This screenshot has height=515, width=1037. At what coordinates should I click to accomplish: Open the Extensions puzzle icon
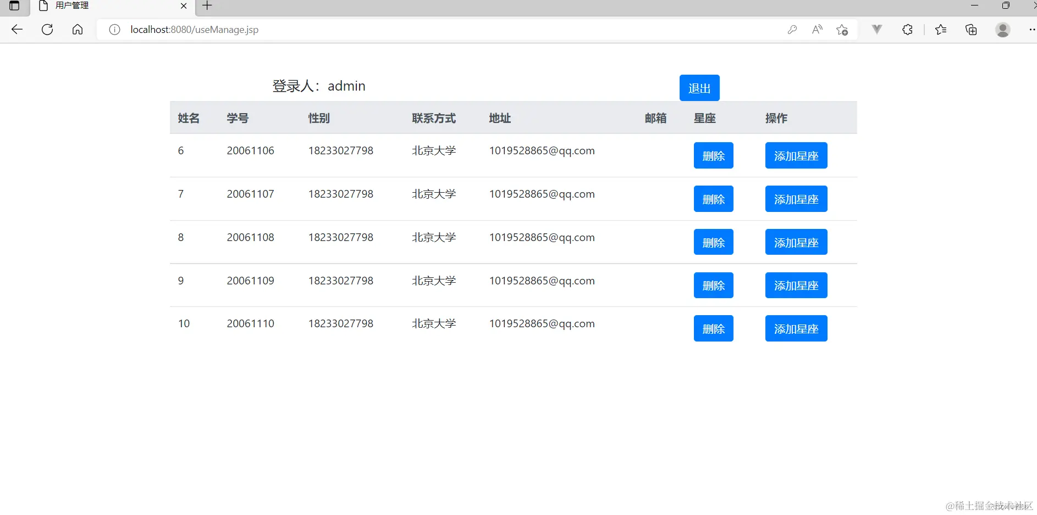907,30
